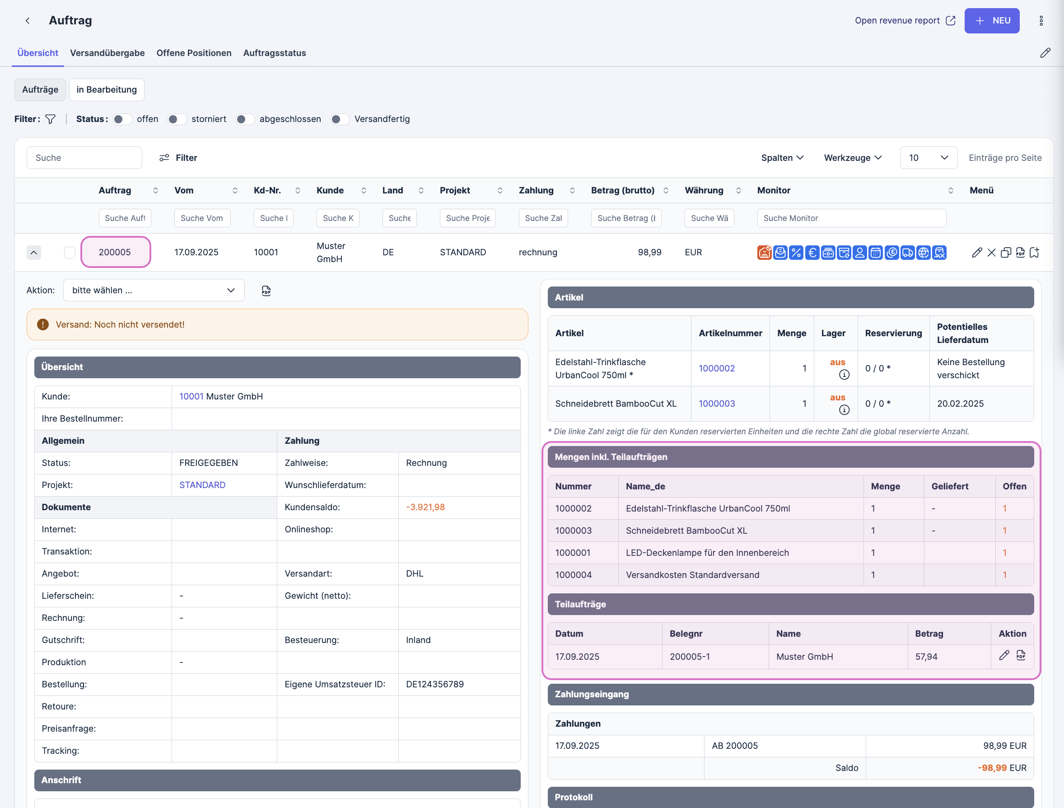
Task: Switch to the Versandübergabe tab
Action: click(107, 53)
